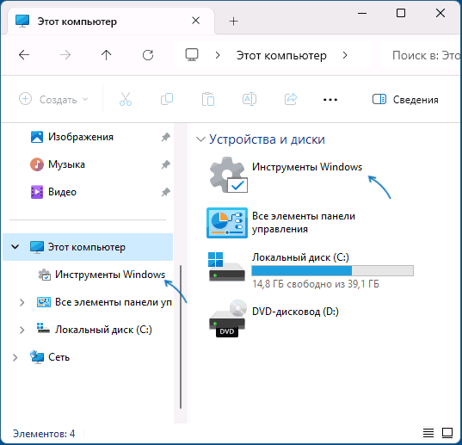Click the navigation pane scrollbar

pyautogui.click(x=181, y=337)
